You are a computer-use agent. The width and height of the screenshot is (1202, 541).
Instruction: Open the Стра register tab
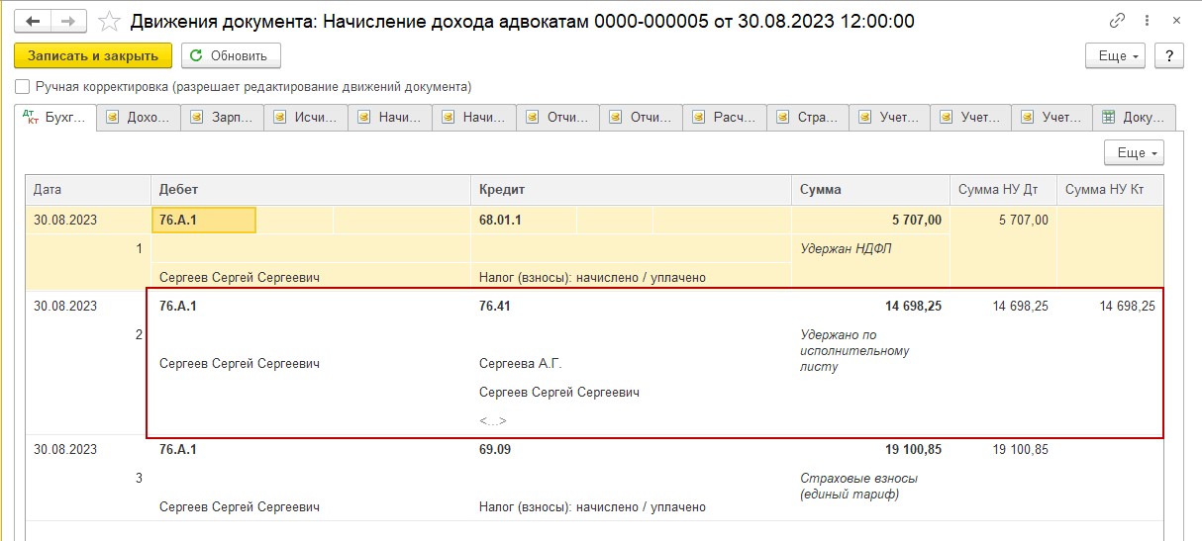click(808, 118)
